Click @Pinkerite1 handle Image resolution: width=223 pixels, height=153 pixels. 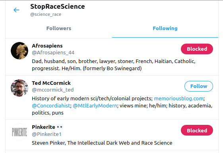coord(47,134)
